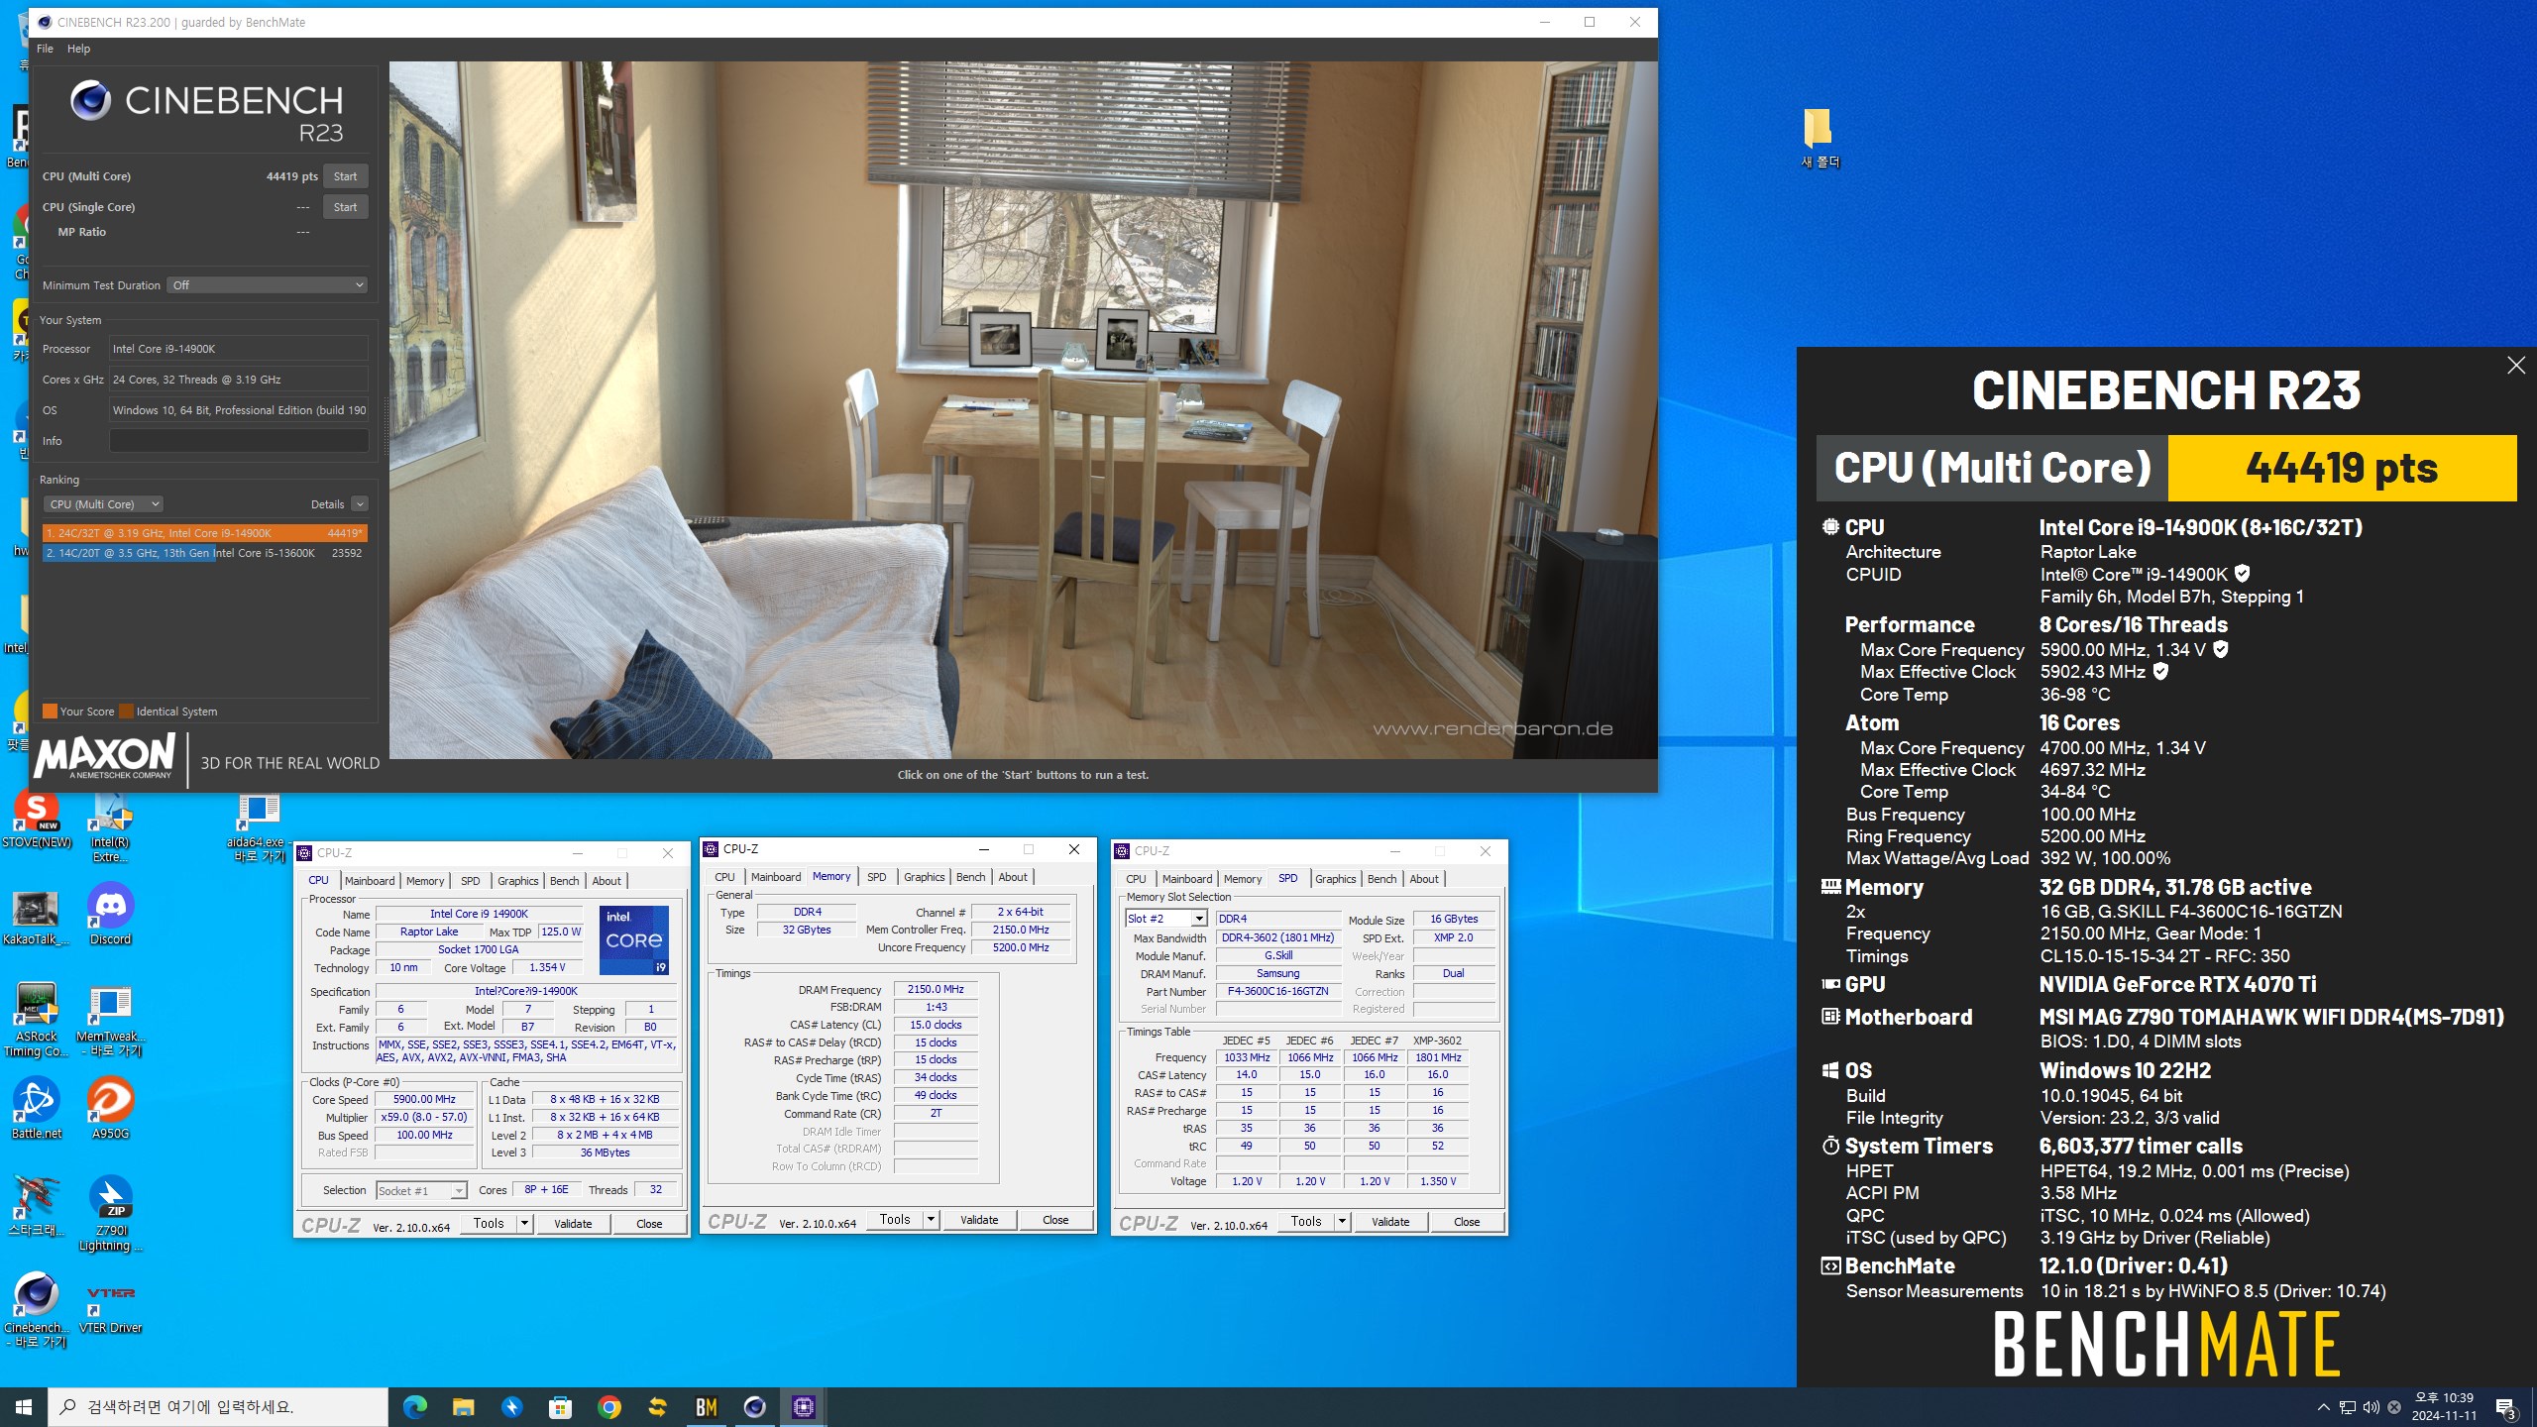Open the Cinebench File menu
The image size is (2537, 1427).
[x=45, y=49]
